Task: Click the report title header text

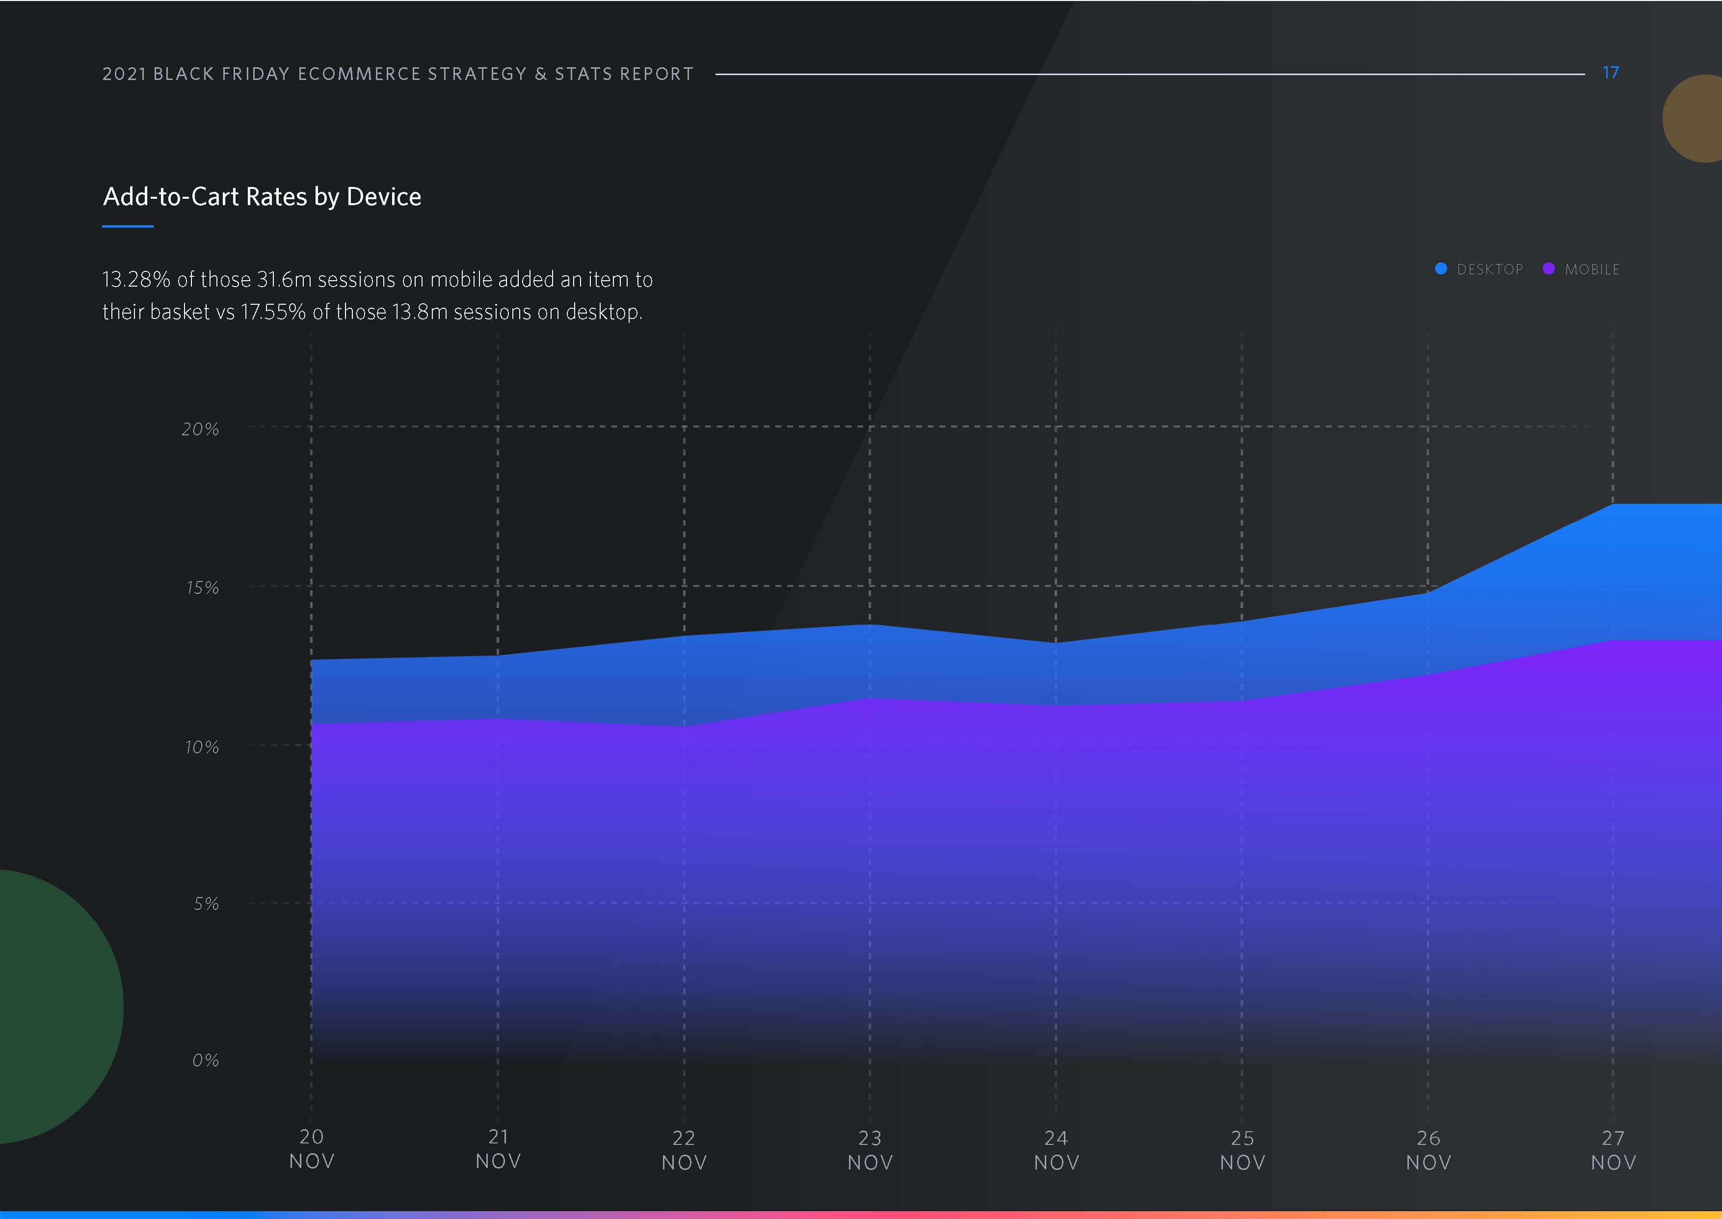Action: point(398,74)
